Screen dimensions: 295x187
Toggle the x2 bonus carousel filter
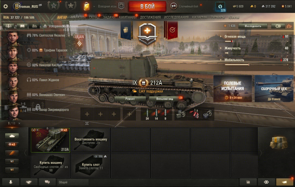[12, 144]
